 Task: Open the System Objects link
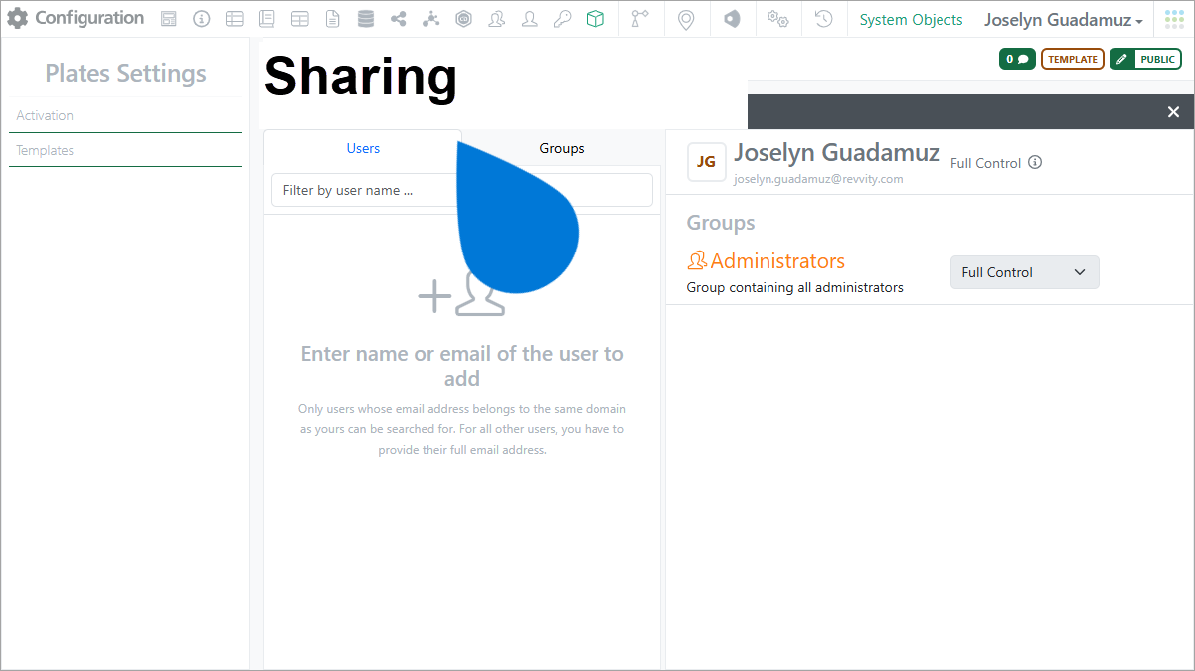(x=911, y=19)
